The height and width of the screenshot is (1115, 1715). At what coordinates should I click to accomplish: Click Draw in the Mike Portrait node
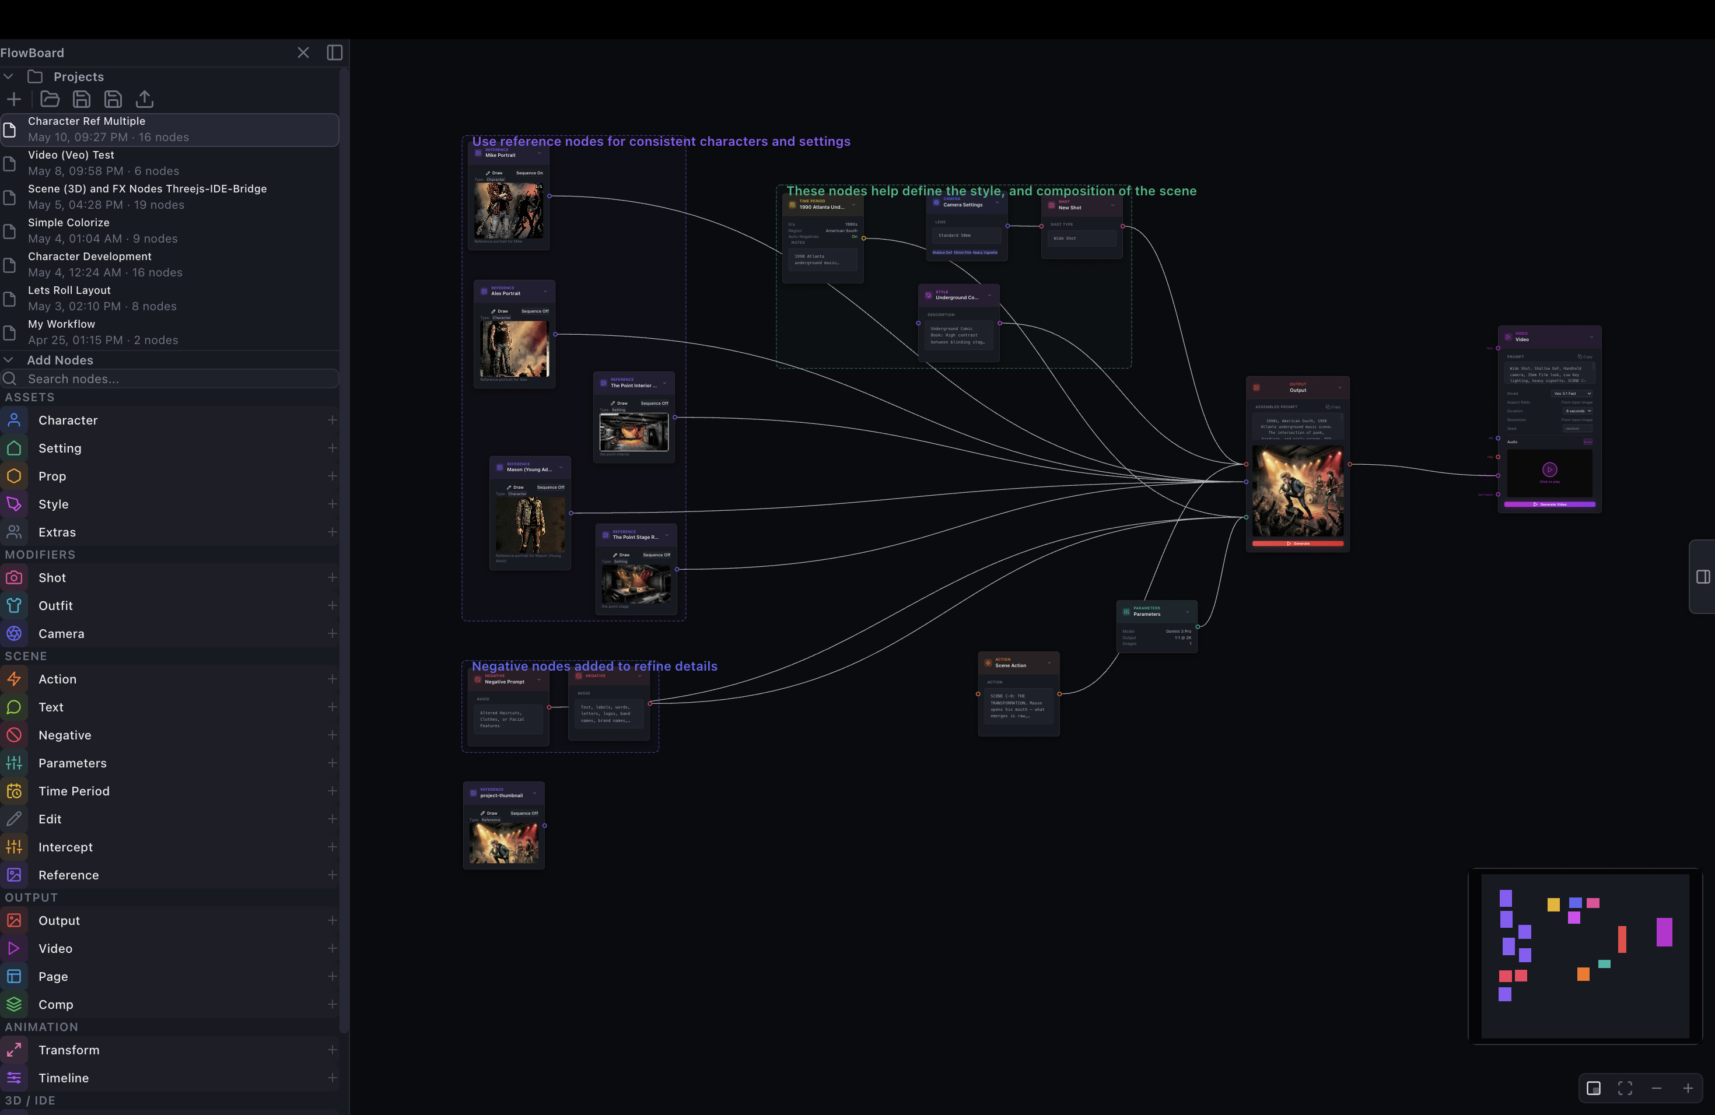point(494,173)
